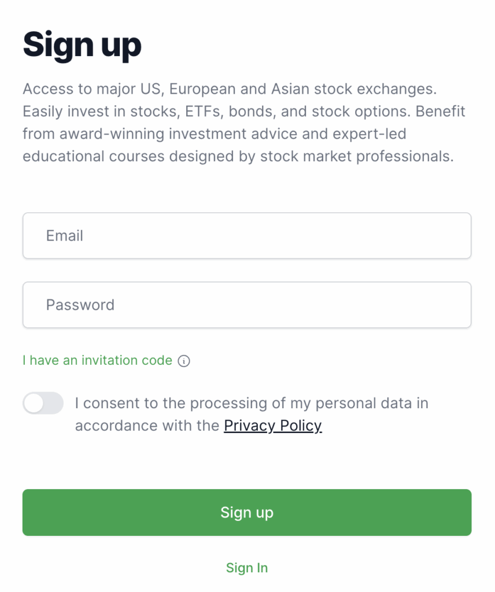Focus the Password input field
This screenshot has width=495, height=592.
[x=247, y=305]
